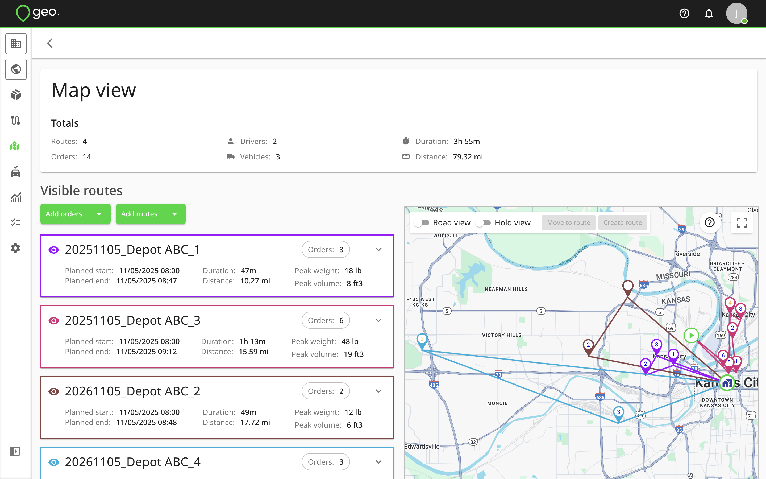Go back using the left chevron
Viewport: 766px width, 479px height.
(50, 43)
